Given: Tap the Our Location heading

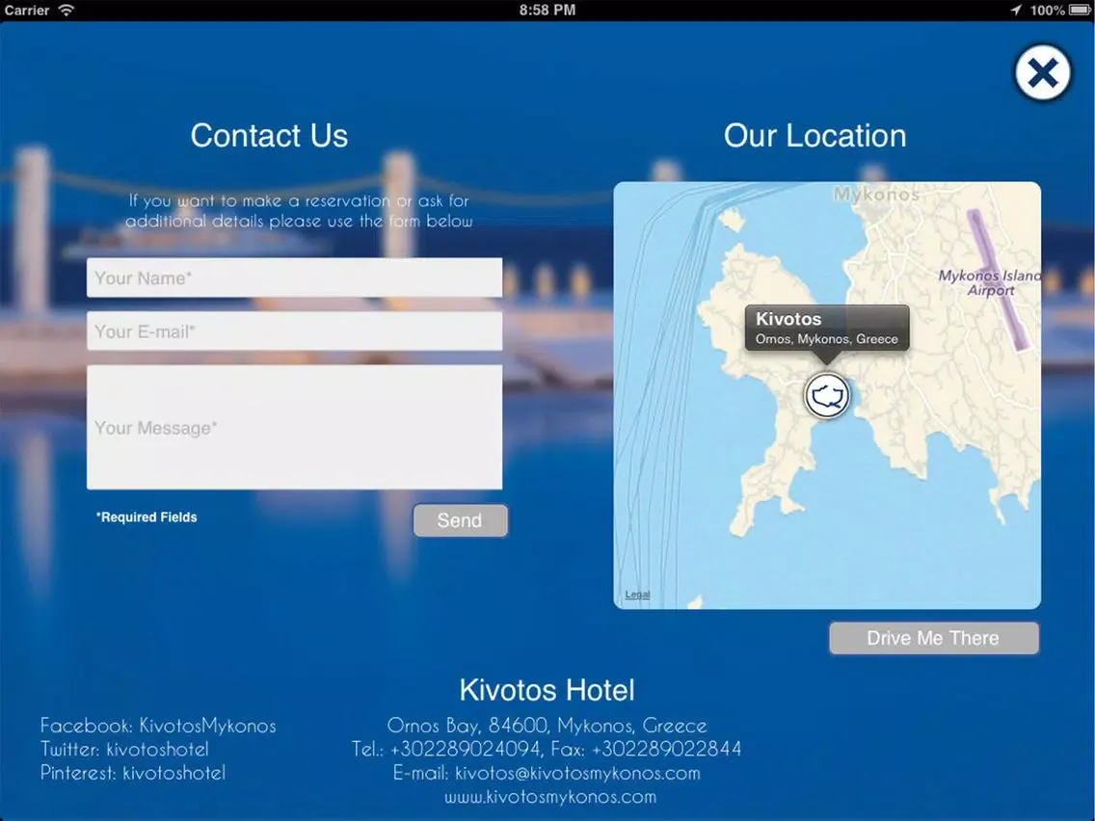Looking at the screenshot, I should pos(815,136).
